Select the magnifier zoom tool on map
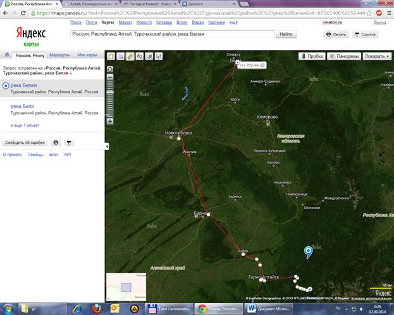This screenshot has width=394, height=315. [120, 56]
